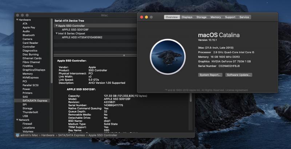Minimize the About This Mac window
Image resolution: width=291 pixels, height=149 pixels.
147,17
